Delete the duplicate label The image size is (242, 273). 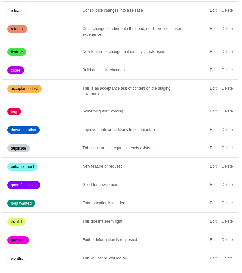click(227, 148)
